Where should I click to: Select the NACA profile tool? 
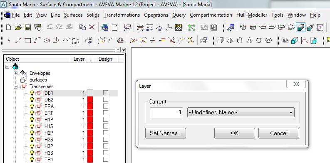(76, 41)
